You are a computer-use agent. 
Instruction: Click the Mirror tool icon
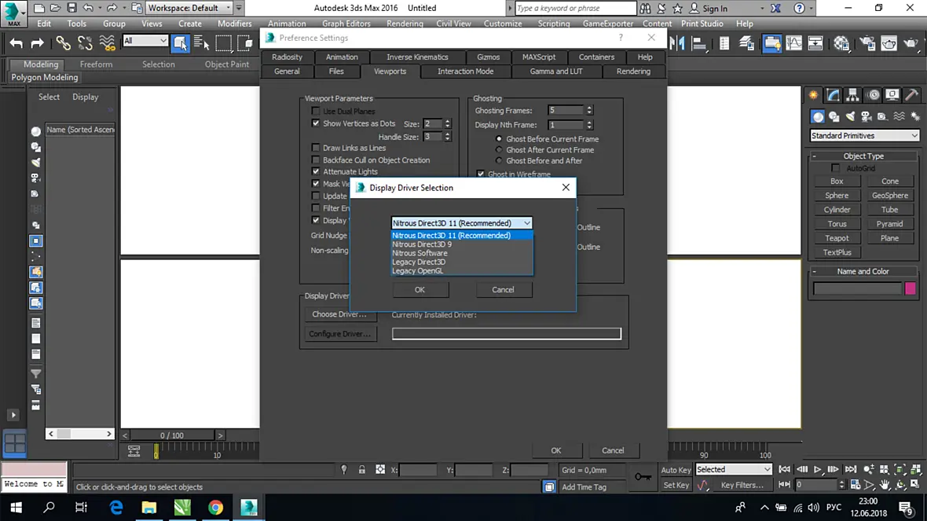[x=678, y=43]
